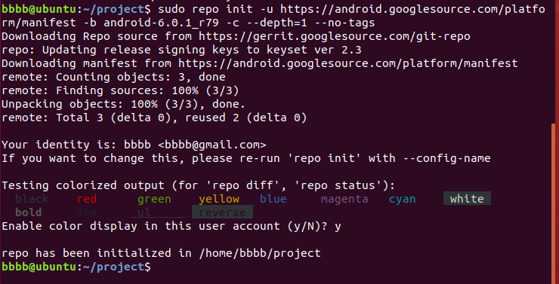Click the --config-name option text

pyautogui.click(x=446, y=158)
